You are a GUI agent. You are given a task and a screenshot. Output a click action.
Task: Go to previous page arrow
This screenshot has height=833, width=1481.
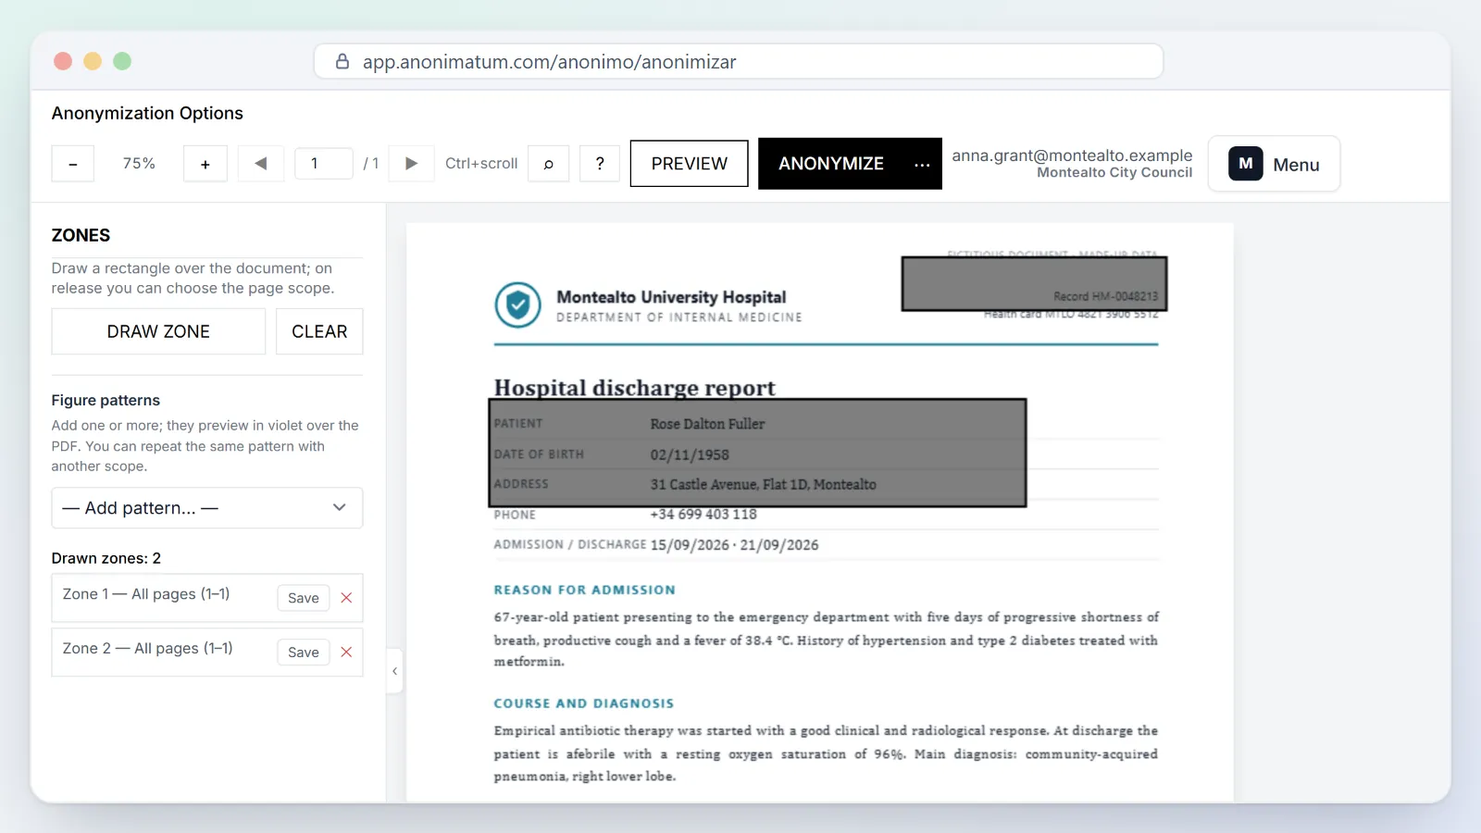(x=261, y=164)
